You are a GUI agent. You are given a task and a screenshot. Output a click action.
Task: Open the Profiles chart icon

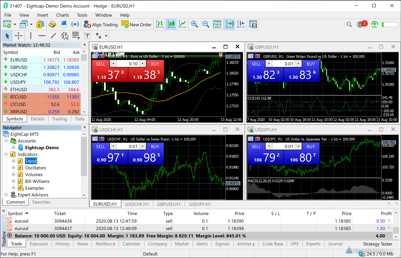click(24, 24)
